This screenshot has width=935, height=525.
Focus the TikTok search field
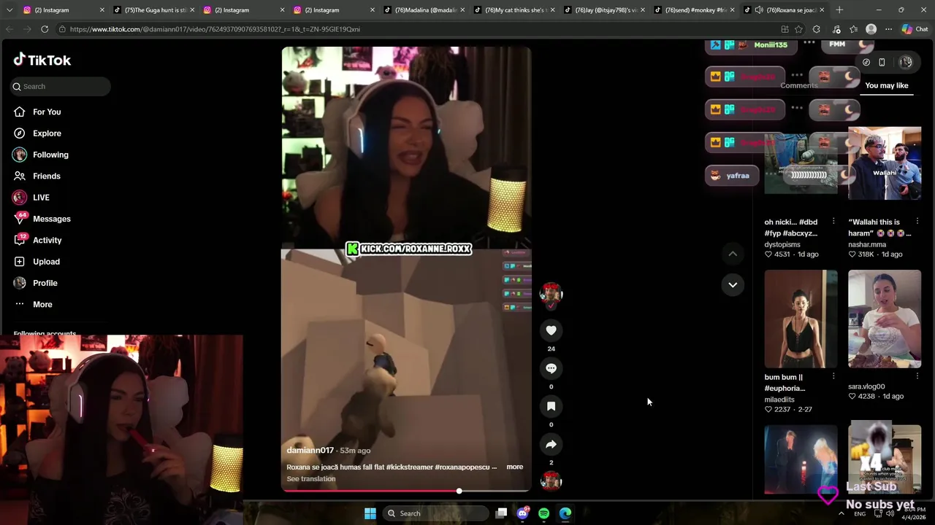click(x=61, y=86)
